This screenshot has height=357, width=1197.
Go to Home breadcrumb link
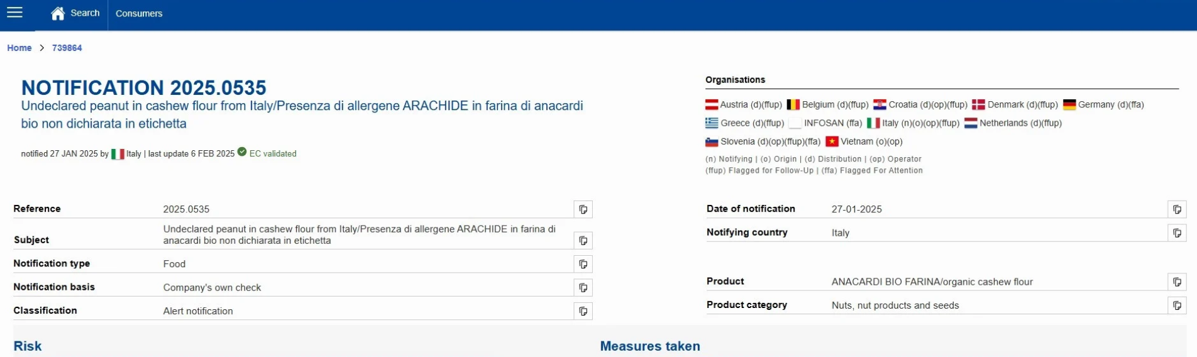click(x=19, y=48)
